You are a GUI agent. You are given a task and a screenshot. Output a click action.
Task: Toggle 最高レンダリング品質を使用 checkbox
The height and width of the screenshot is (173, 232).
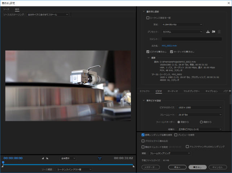[x=143, y=135]
